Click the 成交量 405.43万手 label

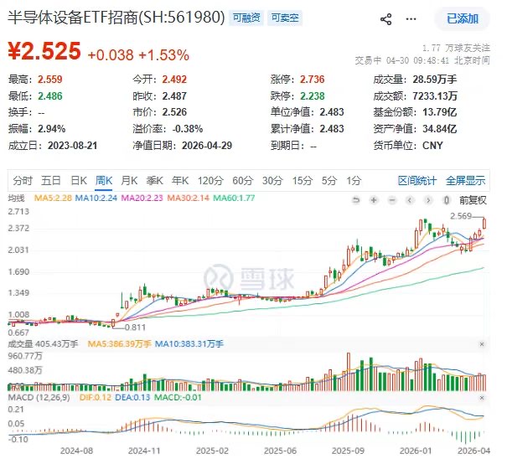point(43,343)
